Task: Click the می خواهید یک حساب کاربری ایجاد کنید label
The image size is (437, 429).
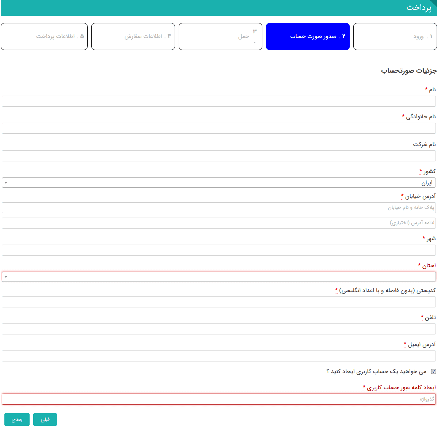Action: coord(376,371)
